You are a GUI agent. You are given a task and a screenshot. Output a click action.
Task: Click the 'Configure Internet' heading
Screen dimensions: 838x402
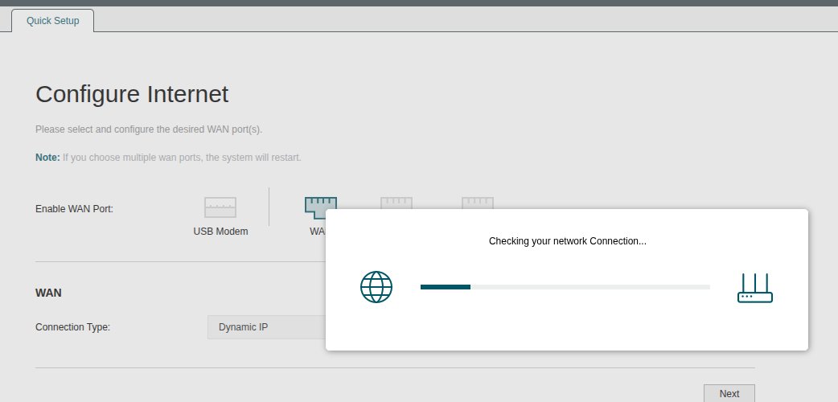coord(132,94)
